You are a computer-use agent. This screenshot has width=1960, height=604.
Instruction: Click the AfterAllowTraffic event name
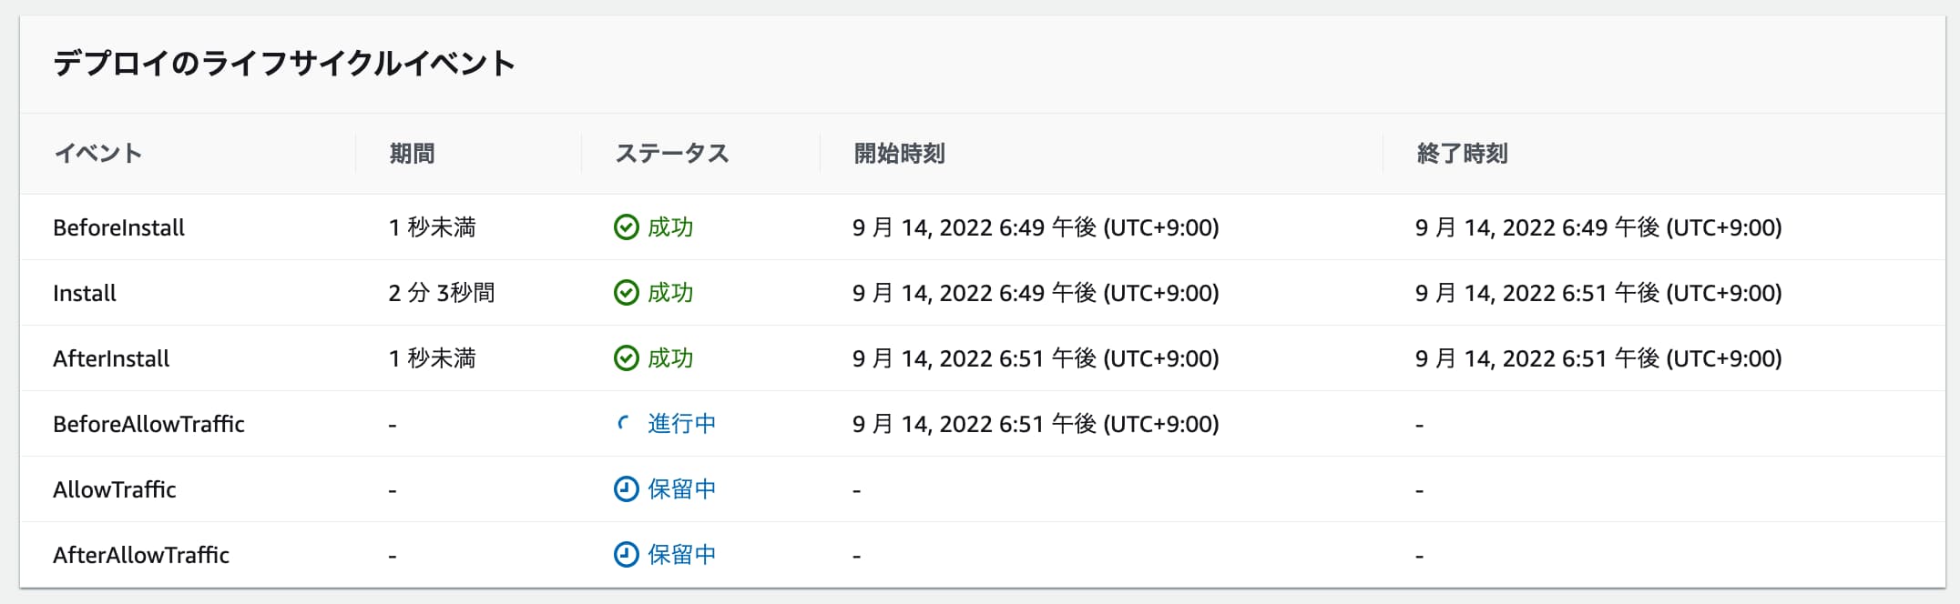(141, 554)
